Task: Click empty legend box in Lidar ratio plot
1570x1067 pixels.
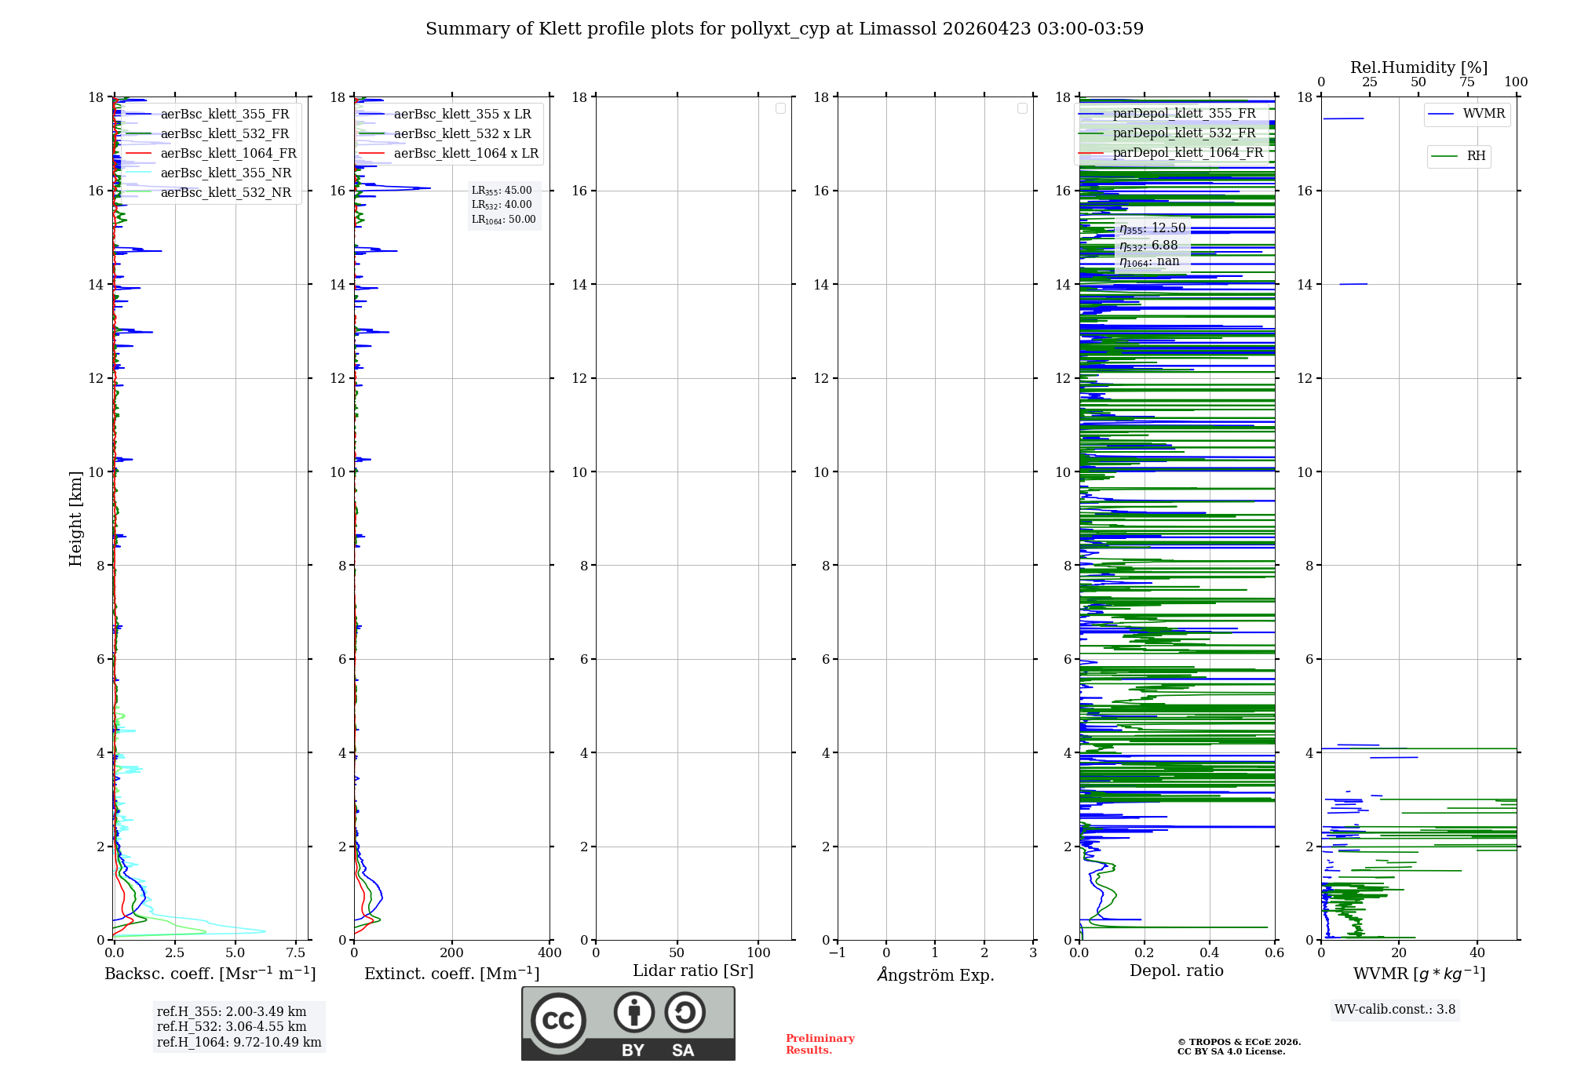Action: pos(780,108)
